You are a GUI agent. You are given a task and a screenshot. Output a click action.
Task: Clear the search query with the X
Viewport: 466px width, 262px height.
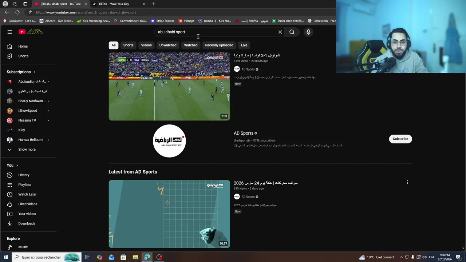click(280, 32)
